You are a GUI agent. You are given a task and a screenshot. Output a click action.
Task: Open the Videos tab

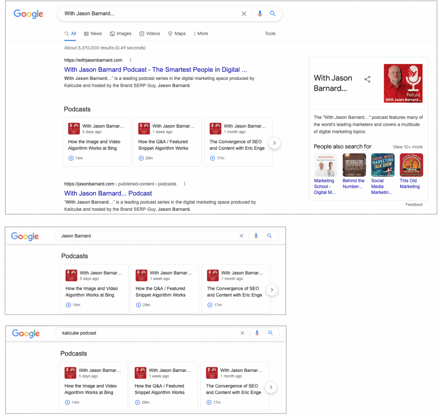(150, 34)
